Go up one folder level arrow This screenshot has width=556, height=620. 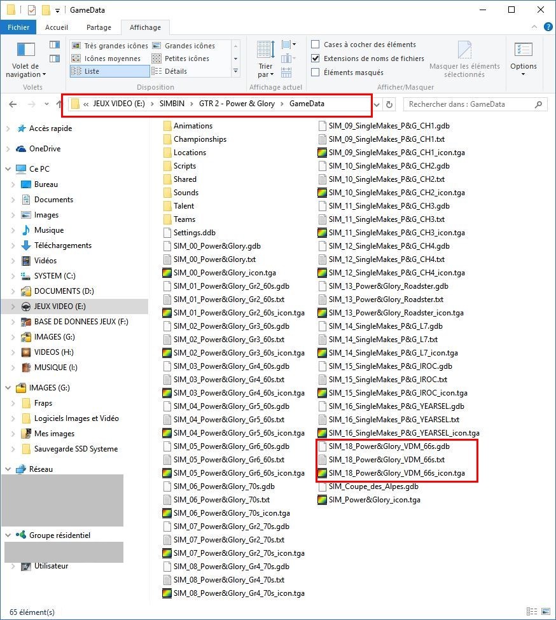click(59, 104)
